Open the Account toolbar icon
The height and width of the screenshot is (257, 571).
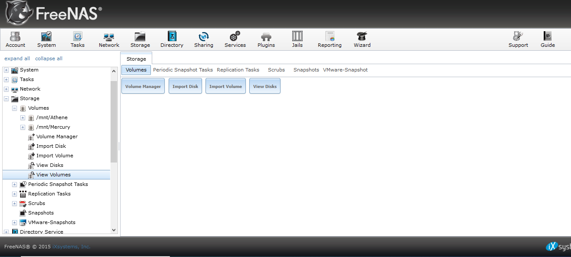click(x=15, y=39)
